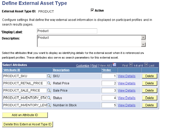Click Add an Attribute ID button
Viewport: 172px width, 129px height.
click(x=25, y=115)
